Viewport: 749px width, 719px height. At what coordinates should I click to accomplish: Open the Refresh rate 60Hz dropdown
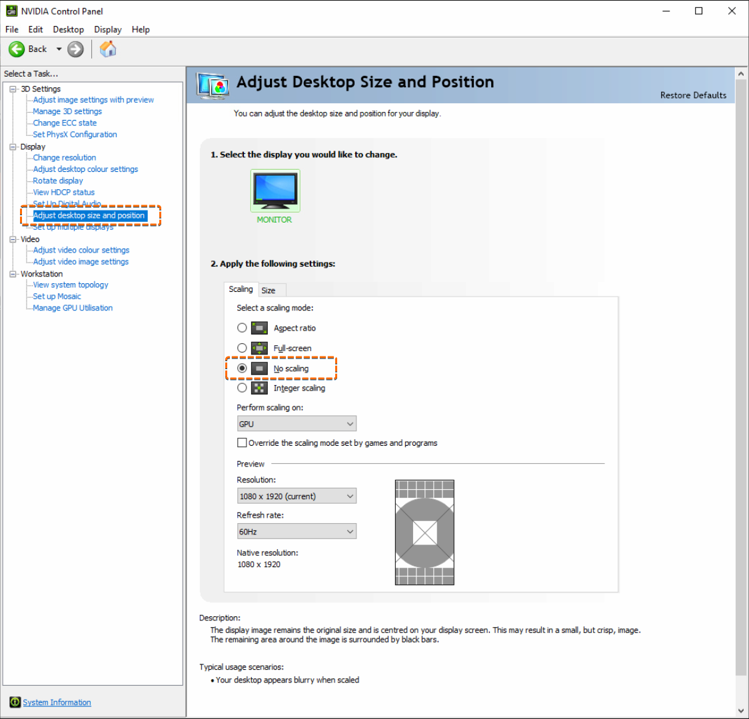click(297, 531)
